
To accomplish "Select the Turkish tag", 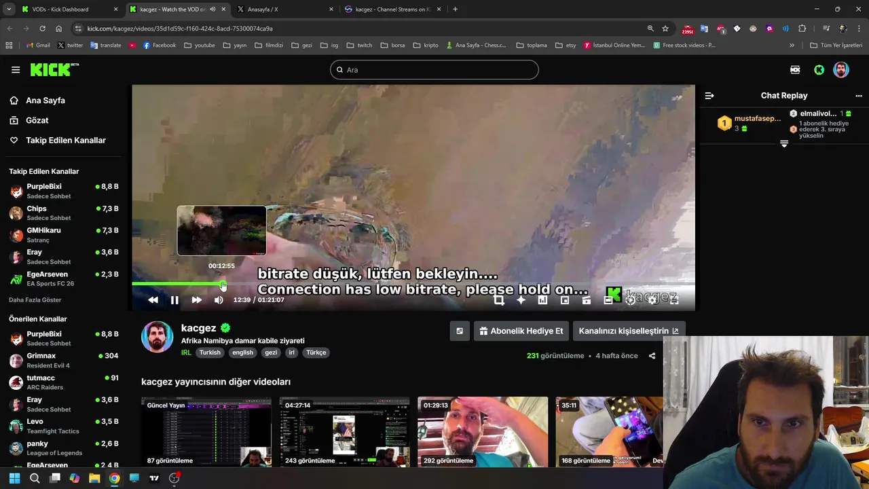I will (x=210, y=352).
